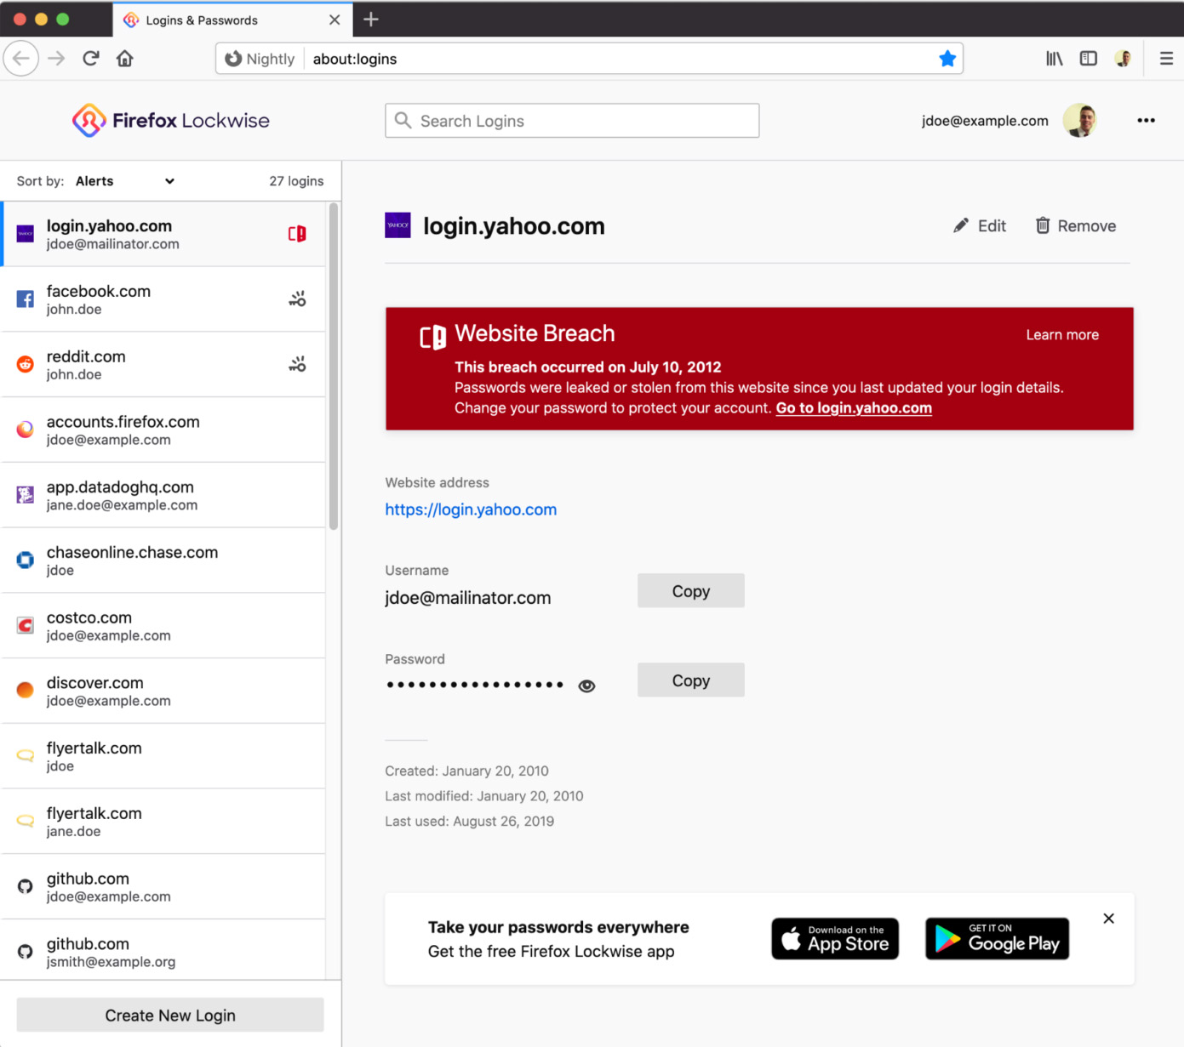
Task: Select the facebook.com login entry
Action: pyautogui.click(x=163, y=299)
